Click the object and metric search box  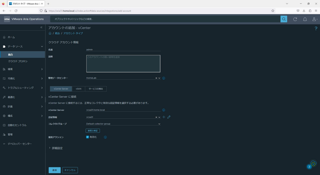pyautogui.click(x=165, y=19)
